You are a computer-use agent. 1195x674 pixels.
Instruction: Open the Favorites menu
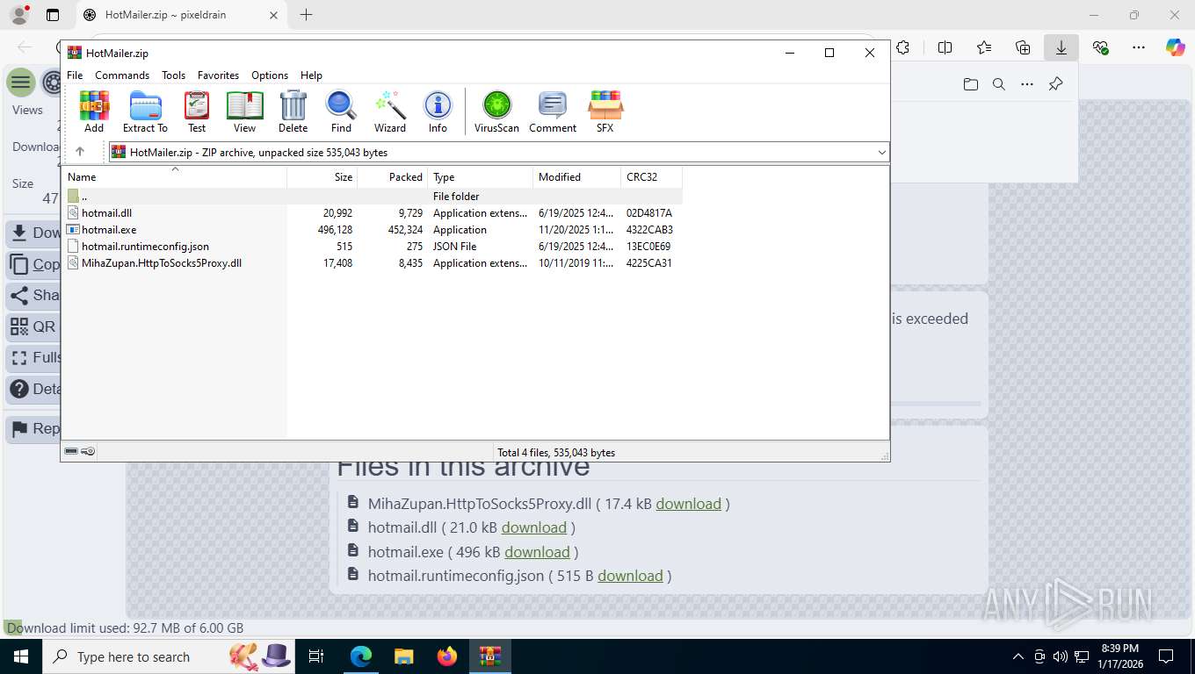[x=218, y=75]
